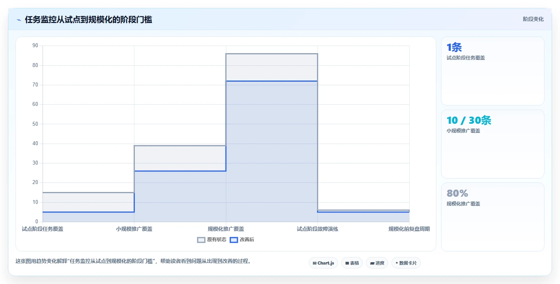
Task: Click the icon inside the 进度 tag
Action: (372, 263)
